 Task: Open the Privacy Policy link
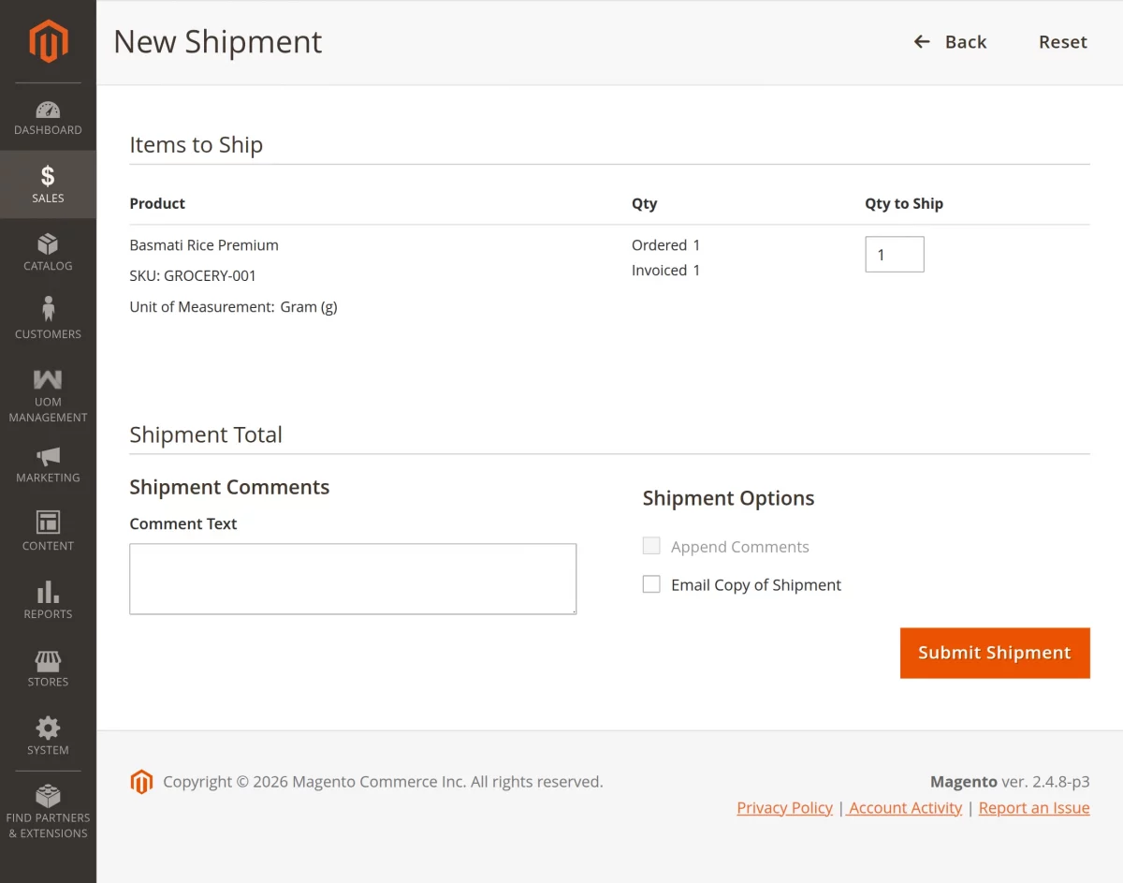(784, 807)
